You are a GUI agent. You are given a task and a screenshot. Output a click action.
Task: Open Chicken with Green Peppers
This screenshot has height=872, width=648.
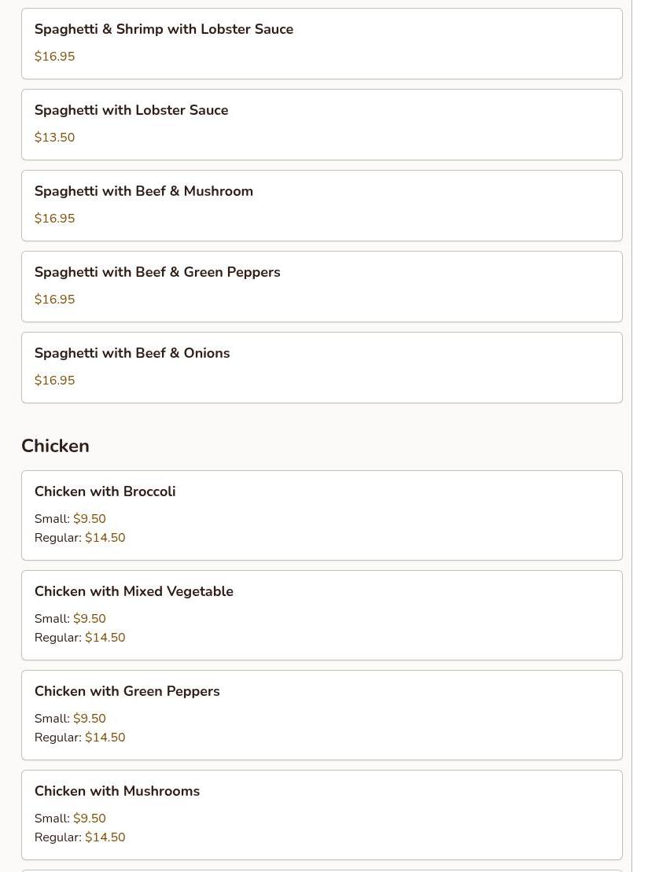point(127,691)
